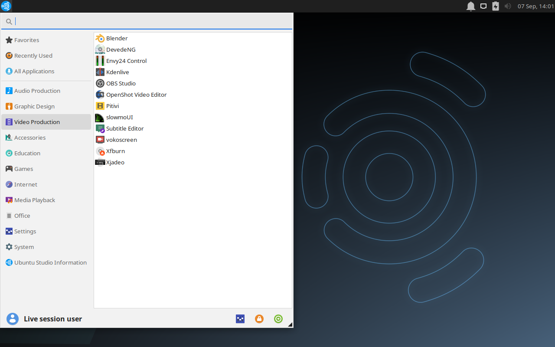Open the power manager battery icon
Screen dimensions: 555x347
pos(496,6)
